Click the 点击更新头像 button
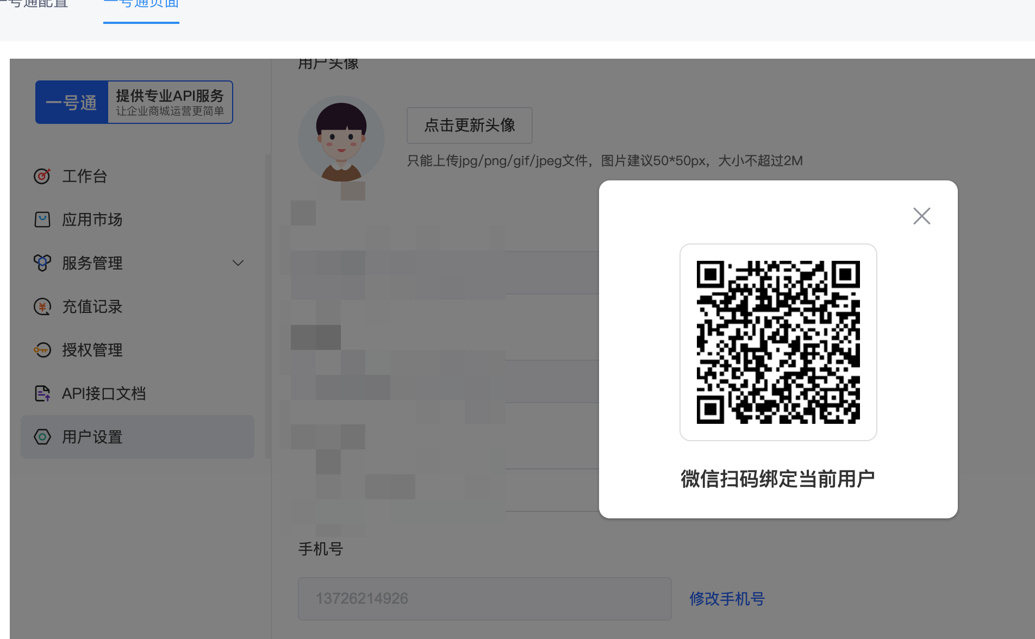 click(470, 126)
